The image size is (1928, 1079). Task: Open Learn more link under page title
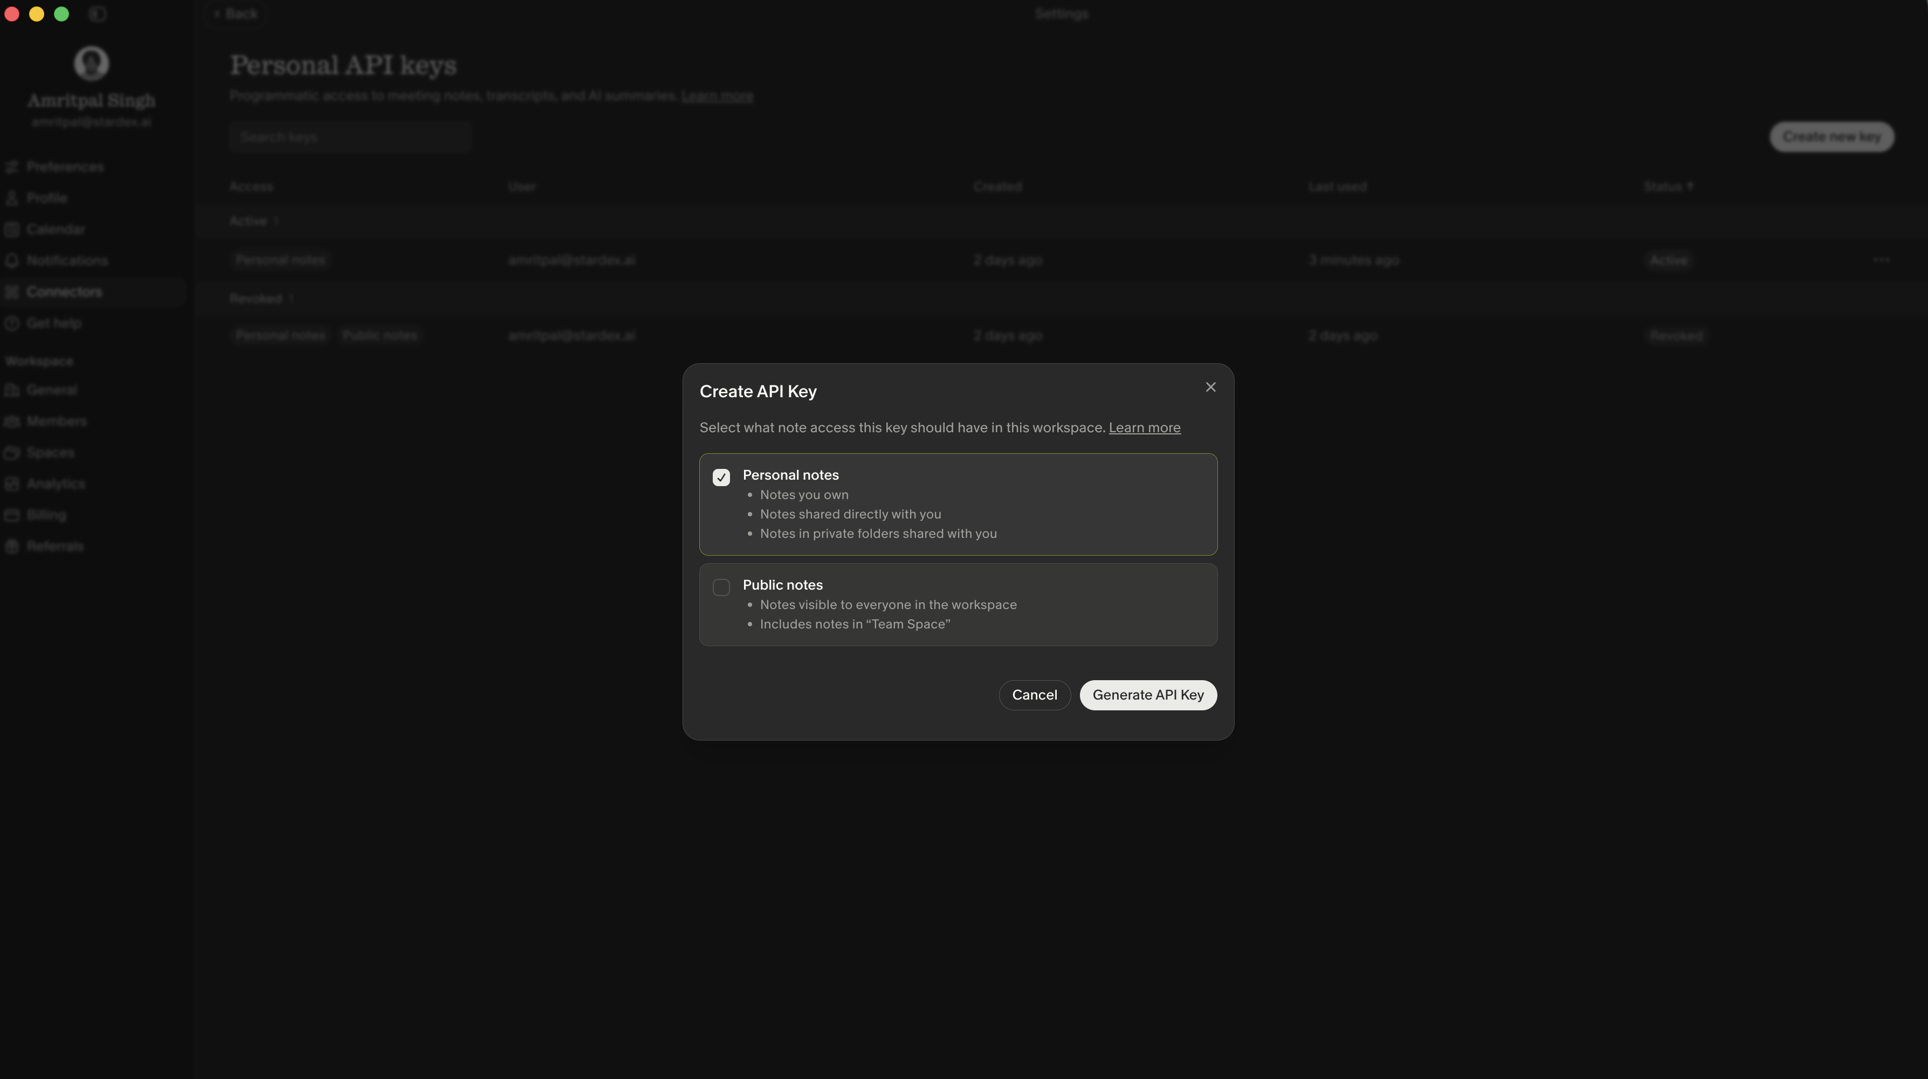click(717, 96)
